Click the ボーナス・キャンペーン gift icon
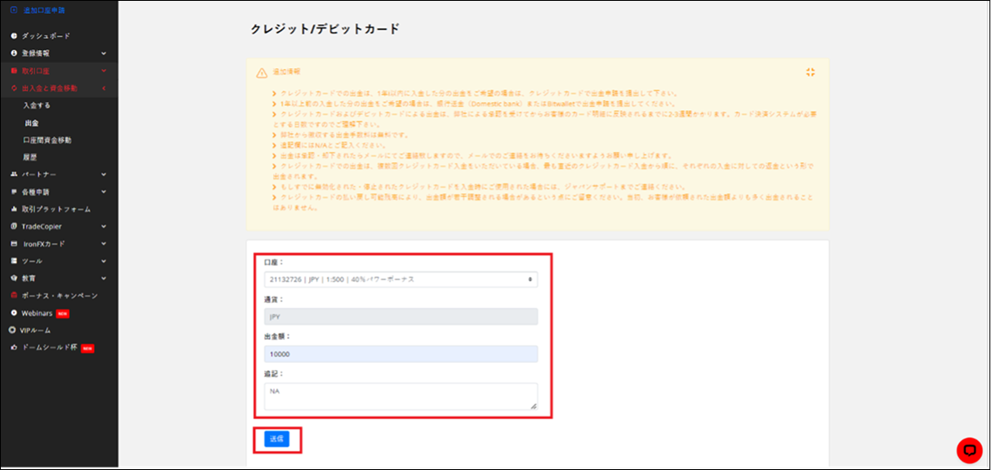The image size is (991, 470). (x=14, y=296)
